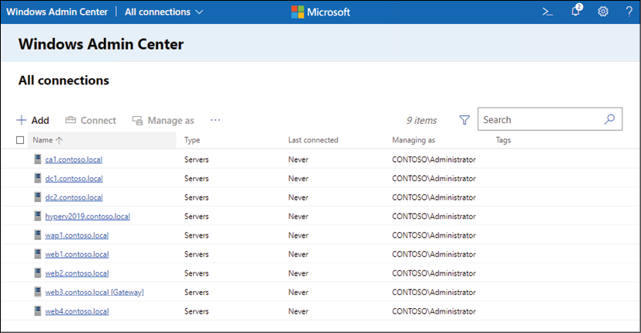This screenshot has height=333, width=641.
Task: Click CONTOSO\Administrator in dc2 row
Action: [x=434, y=197]
